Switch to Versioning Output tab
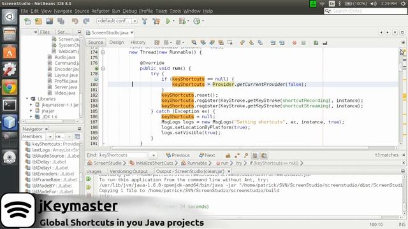 [x=129, y=171]
